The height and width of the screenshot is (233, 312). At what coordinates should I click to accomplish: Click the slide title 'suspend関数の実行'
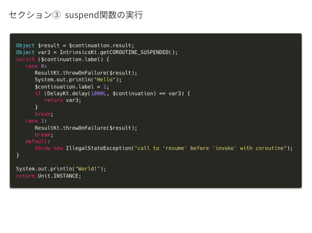(104, 15)
